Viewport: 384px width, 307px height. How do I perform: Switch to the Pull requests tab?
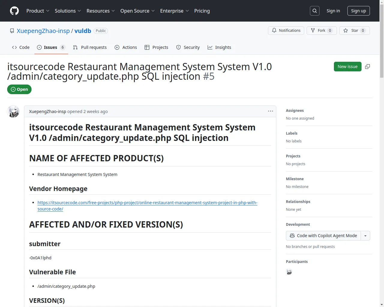click(90, 47)
